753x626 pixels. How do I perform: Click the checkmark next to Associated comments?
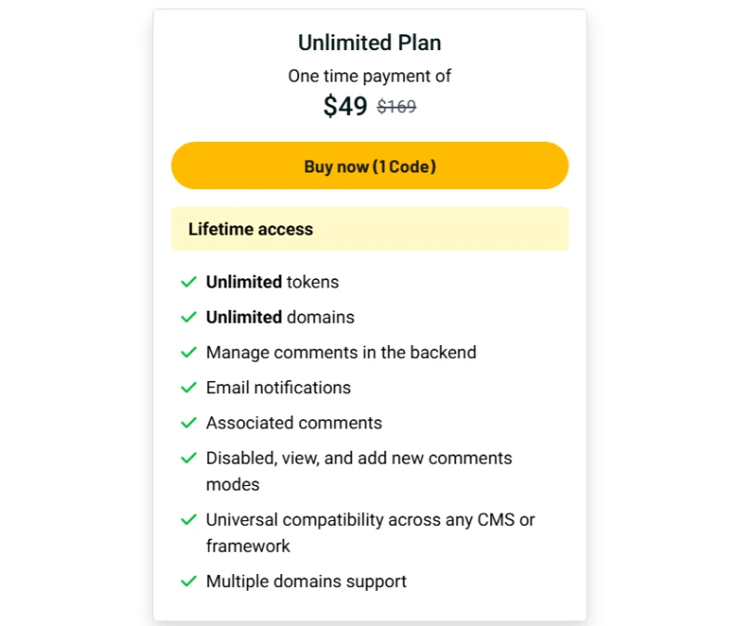click(x=188, y=423)
